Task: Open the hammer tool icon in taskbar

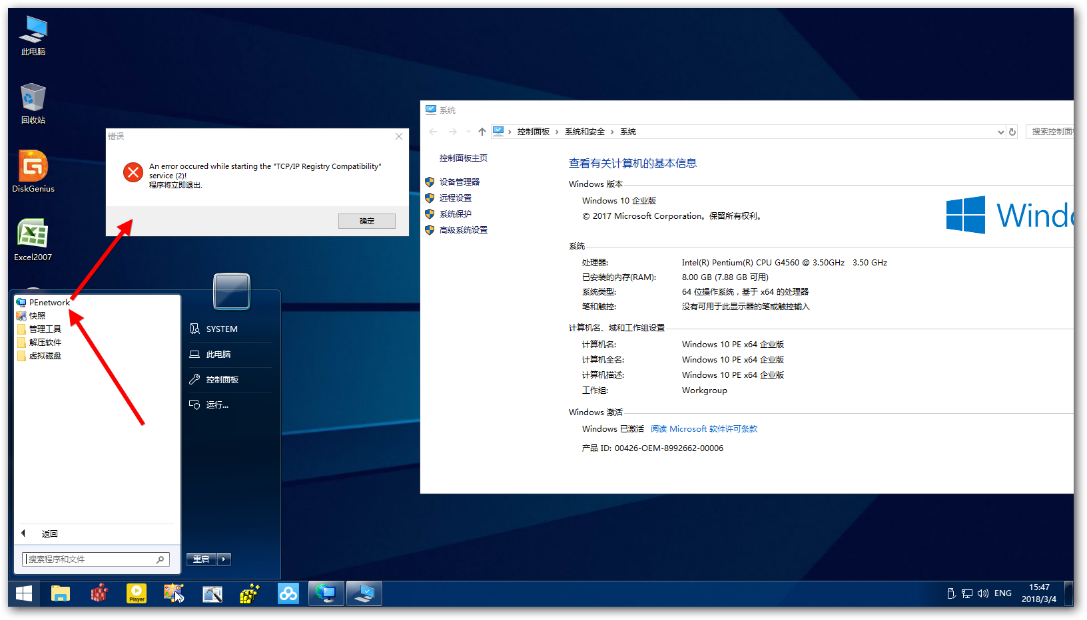Action: pos(212,593)
